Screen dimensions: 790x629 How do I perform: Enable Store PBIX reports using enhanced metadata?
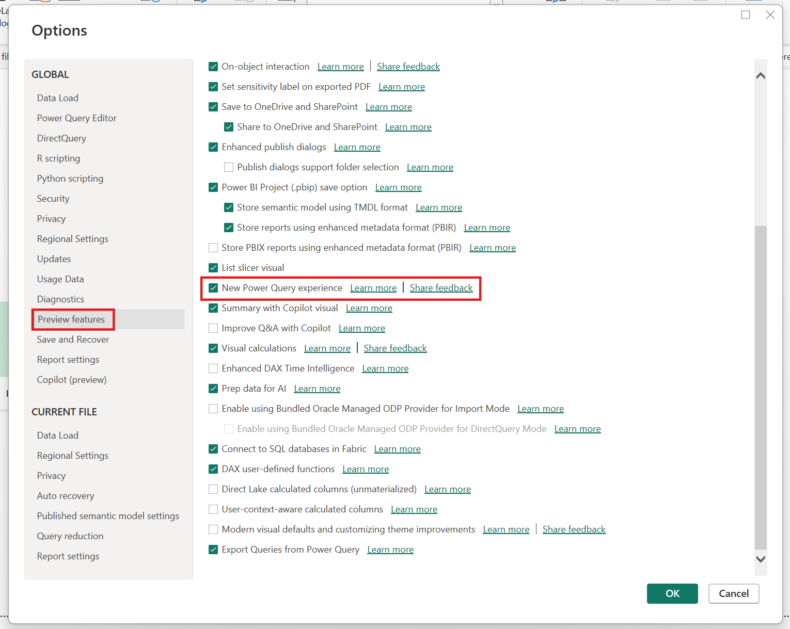pyautogui.click(x=213, y=248)
